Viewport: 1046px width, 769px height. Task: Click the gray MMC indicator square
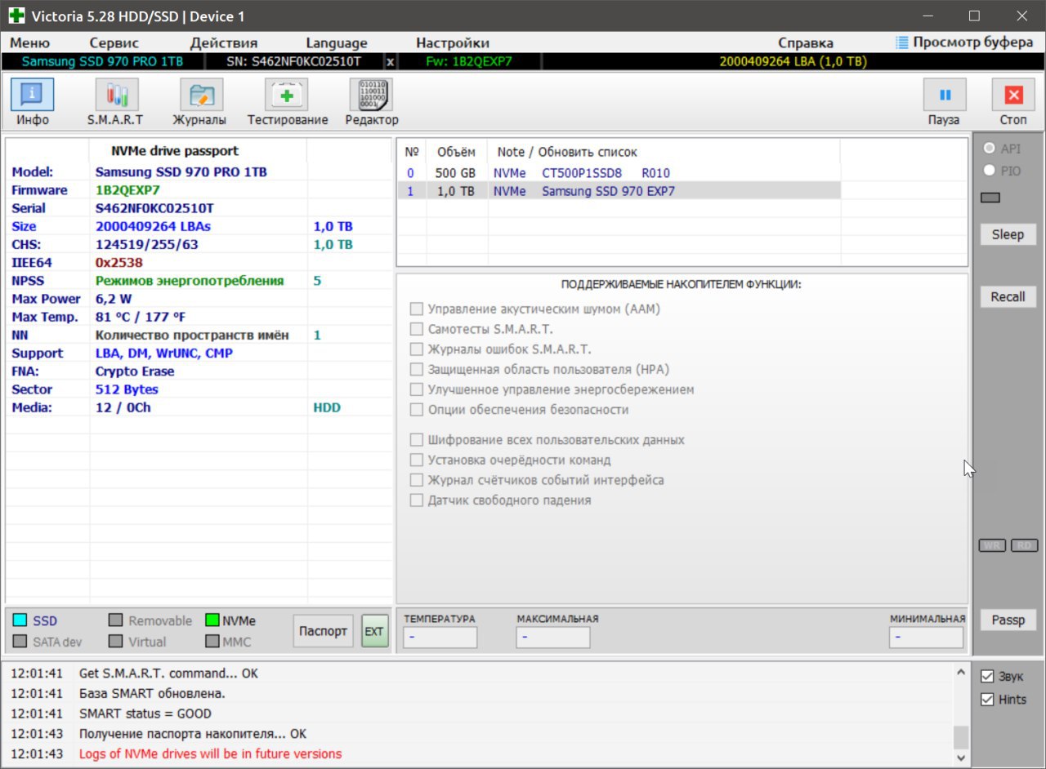point(212,642)
